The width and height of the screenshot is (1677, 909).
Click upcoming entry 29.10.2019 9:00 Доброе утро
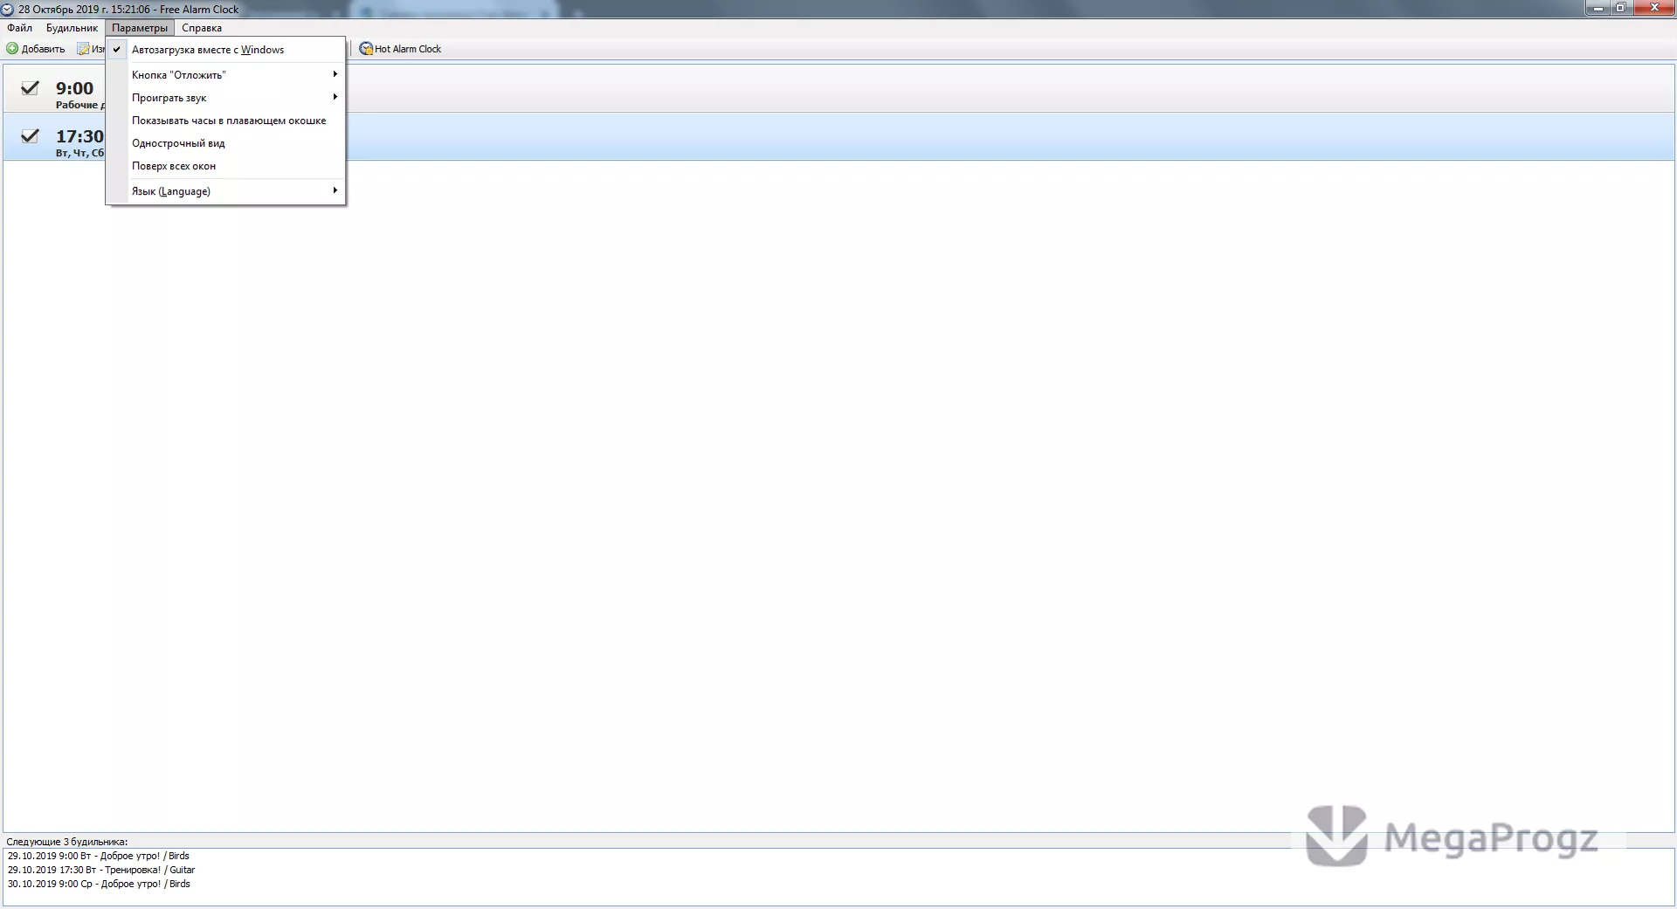pos(99,856)
